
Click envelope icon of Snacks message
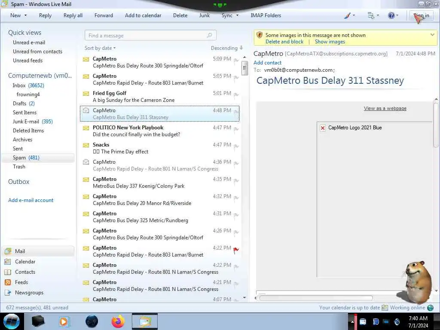86,145
